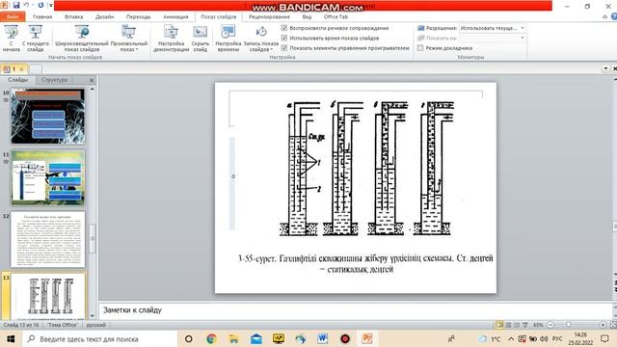Click the PowerPoint application icon in title bar

(4, 5)
